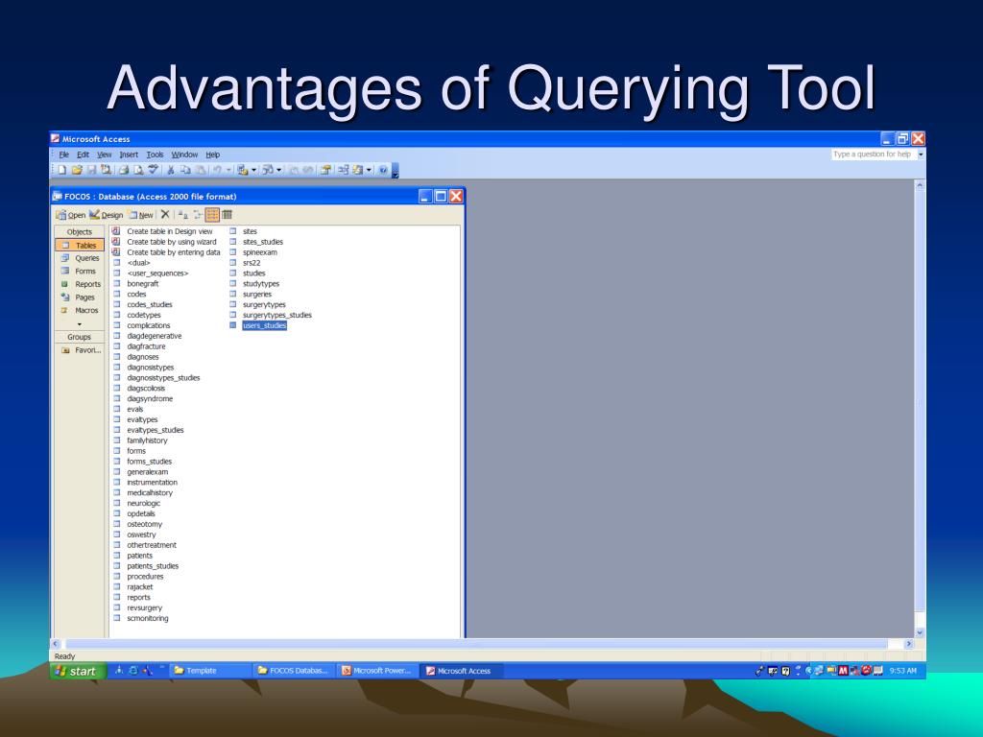Select Pages in the Objects bar
The image size is (983, 737).
click(x=80, y=297)
